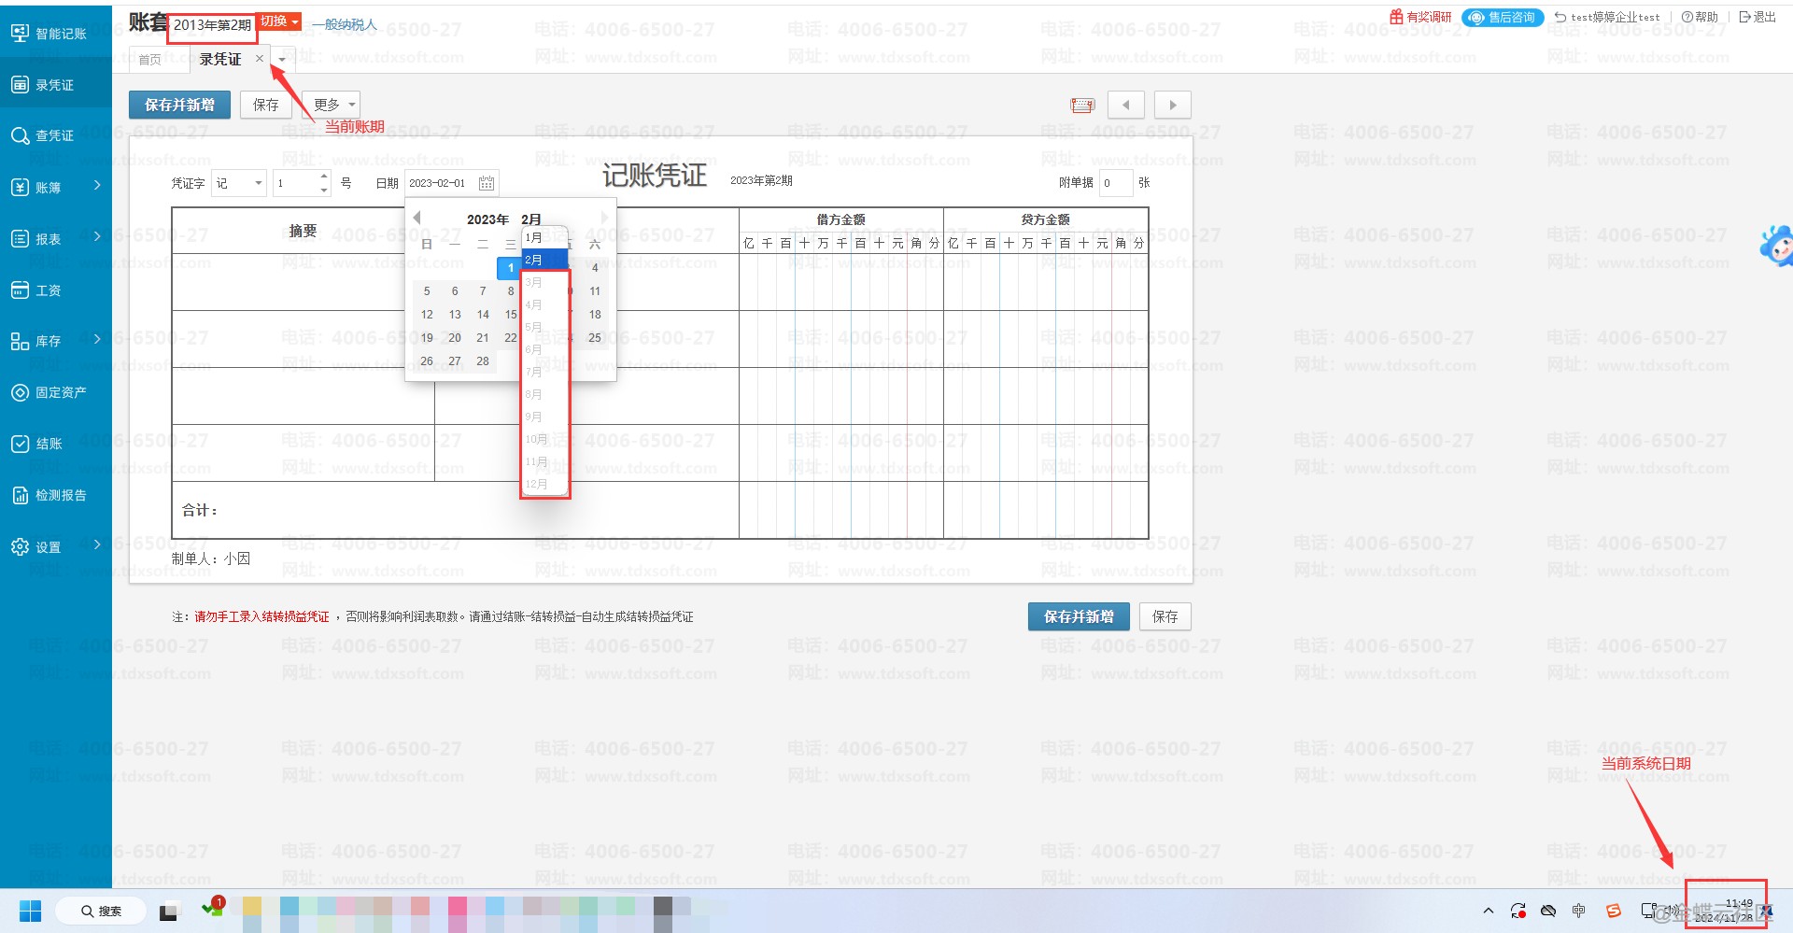Open 查凭证 search in the sidebar
Image resolution: width=1793 pixels, height=933 pixels.
click(55, 135)
